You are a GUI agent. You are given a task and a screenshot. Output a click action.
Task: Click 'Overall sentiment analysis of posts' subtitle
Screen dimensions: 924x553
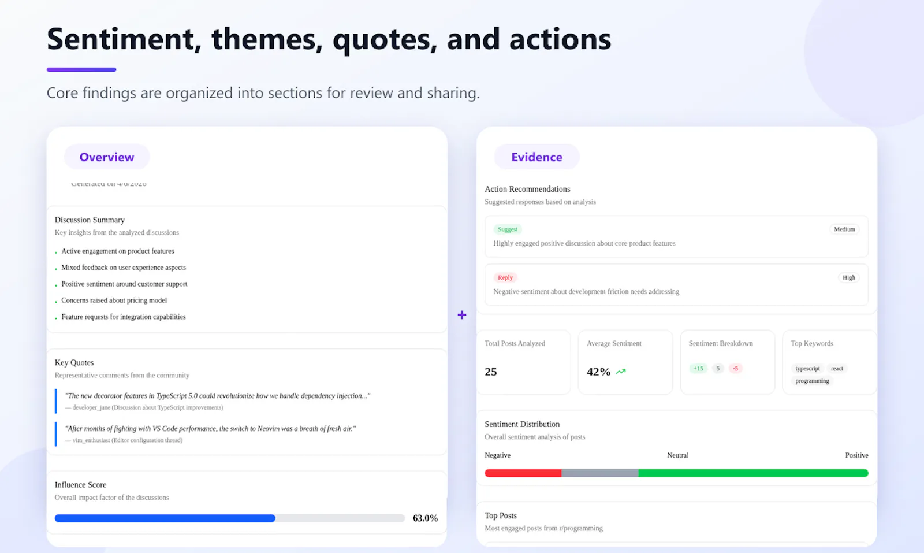[535, 437]
